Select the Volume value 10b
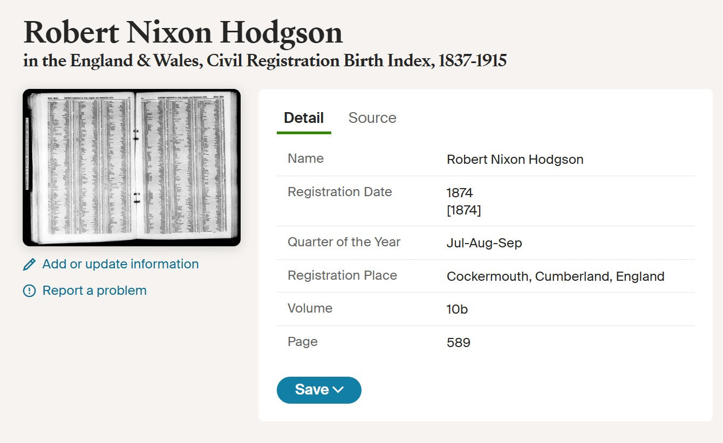This screenshot has height=443, width=723. pyautogui.click(x=457, y=309)
